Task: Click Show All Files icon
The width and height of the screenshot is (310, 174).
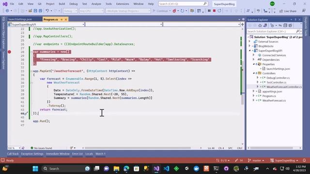Action: (290, 26)
